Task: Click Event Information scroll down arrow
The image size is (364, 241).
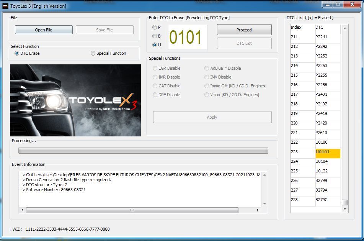Action: click(x=264, y=203)
